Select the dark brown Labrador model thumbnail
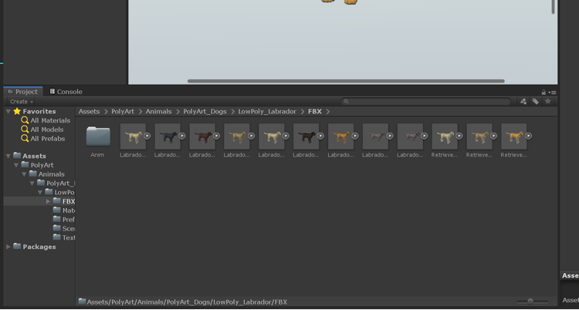 306,136
